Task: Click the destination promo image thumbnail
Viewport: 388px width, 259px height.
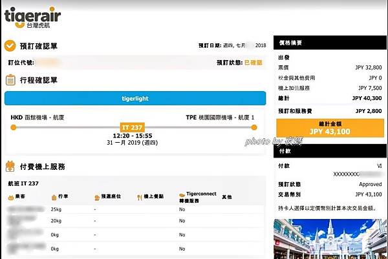Action: [x=330, y=239]
